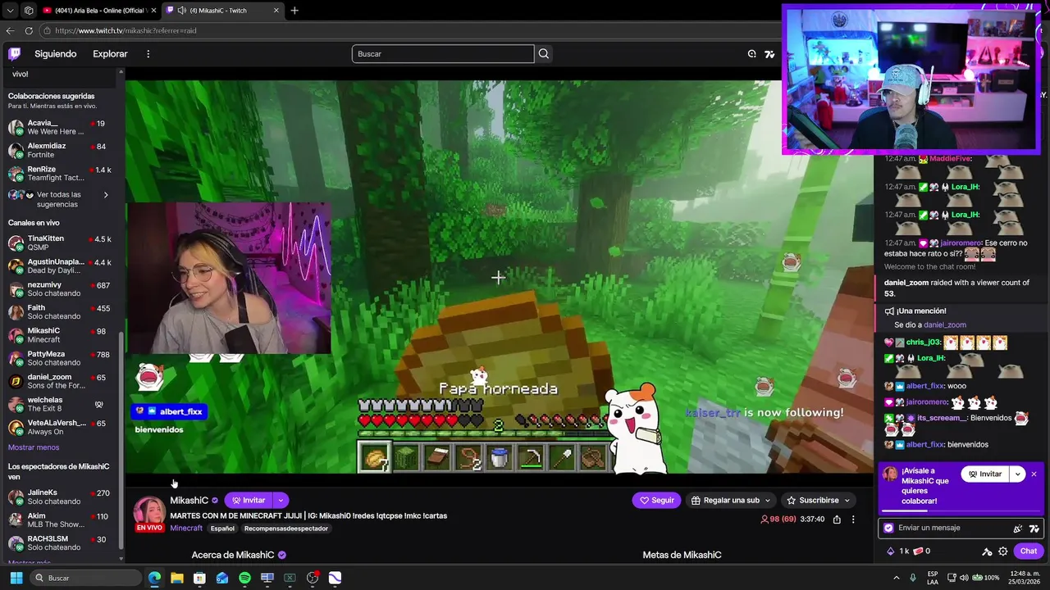Click the left sidebar scrollbar
Image resolution: width=1050 pixels, height=590 pixels.
pyautogui.click(x=121, y=440)
